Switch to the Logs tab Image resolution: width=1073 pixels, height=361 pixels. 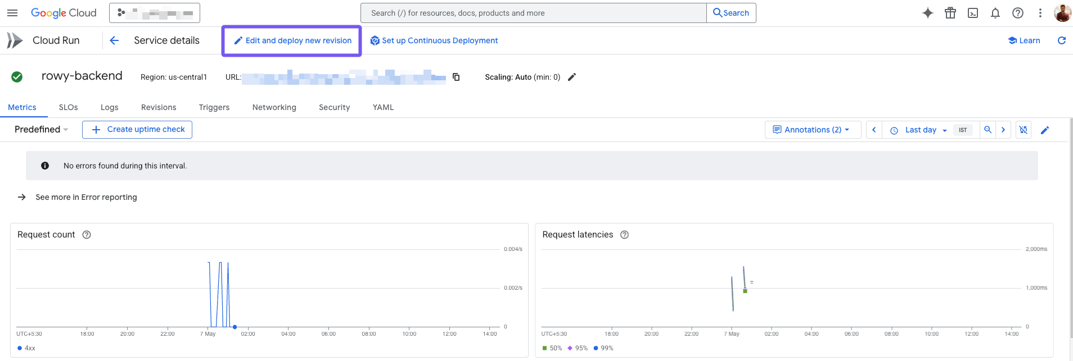[110, 107]
